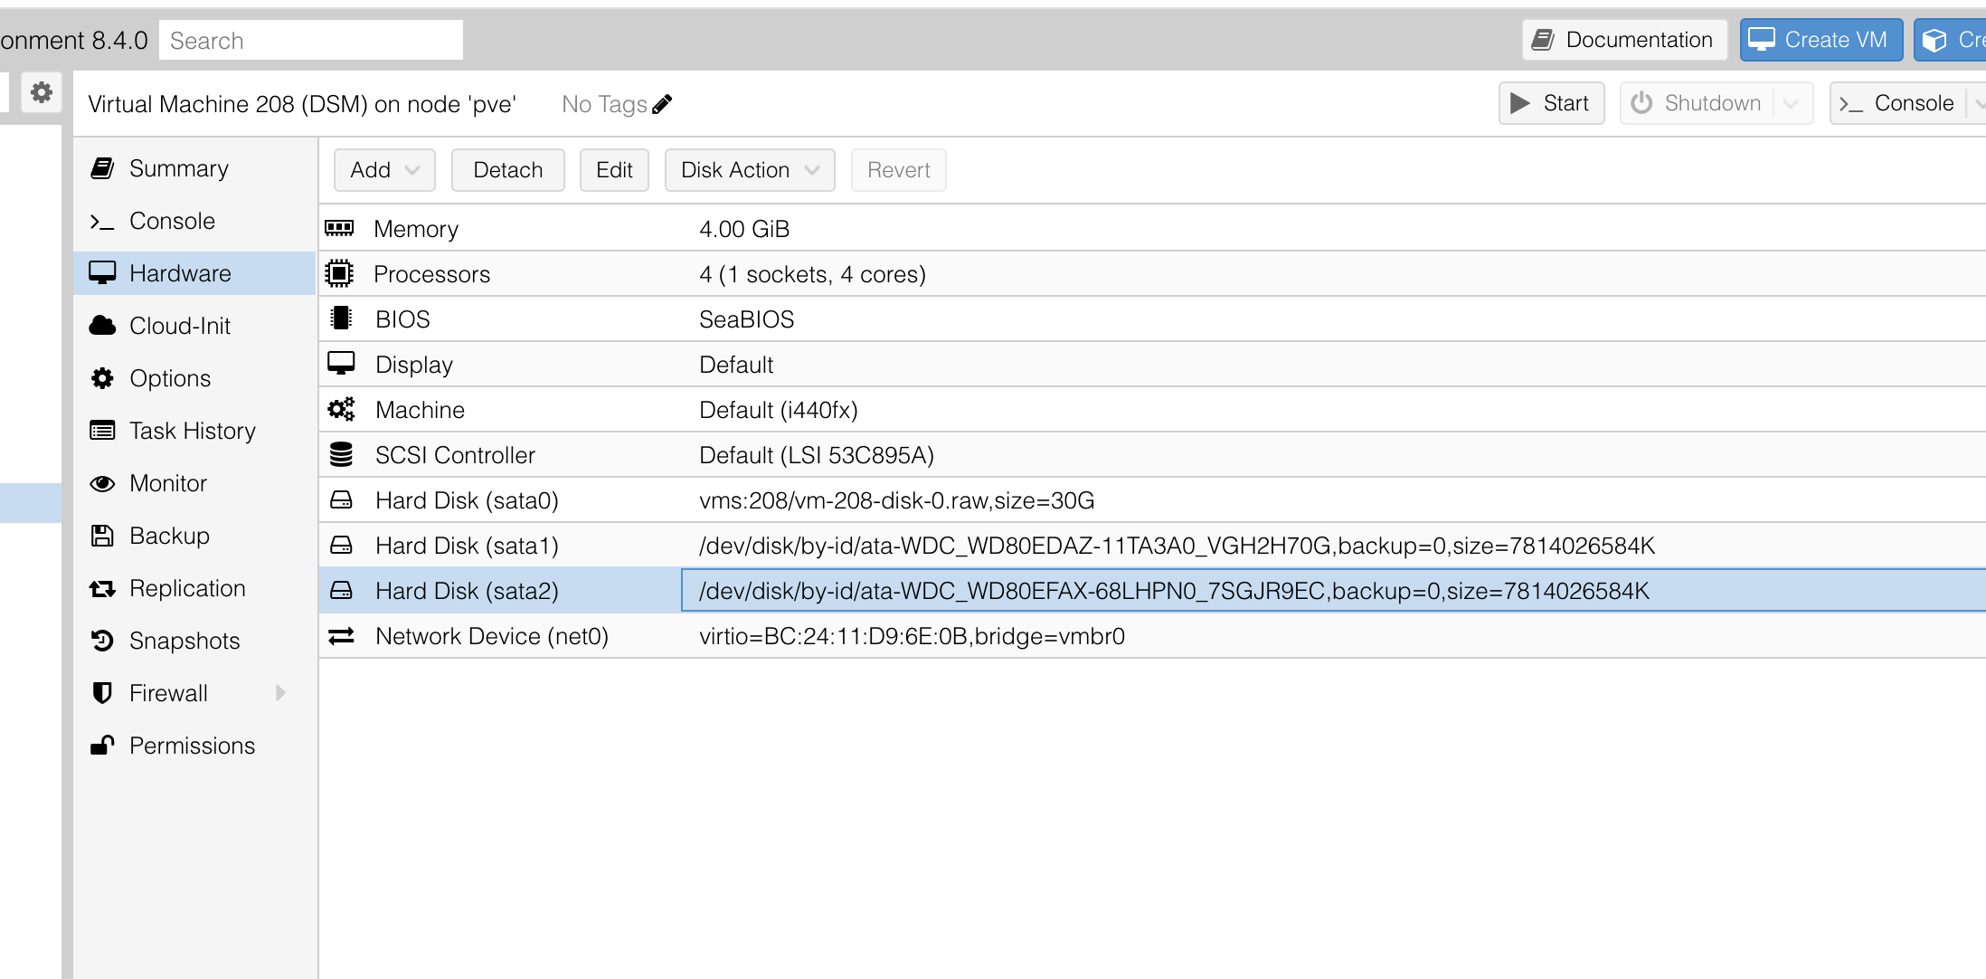The width and height of the screenshot is (1986, 979).
Task: Open the Shutdown options dropdown arrow
Action: 1791,103
